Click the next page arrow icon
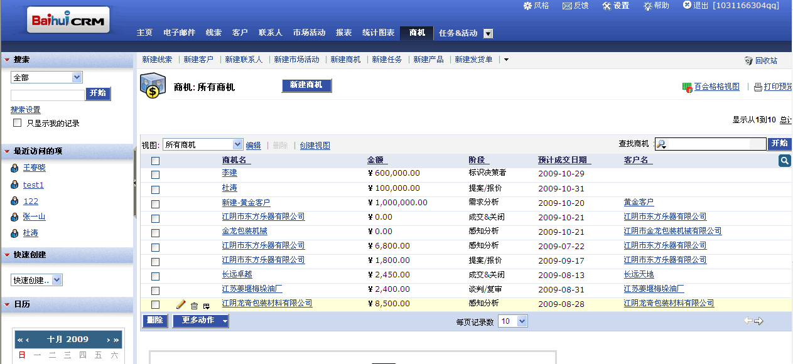This screenshot has height=364, width=793. pos(758,321)
